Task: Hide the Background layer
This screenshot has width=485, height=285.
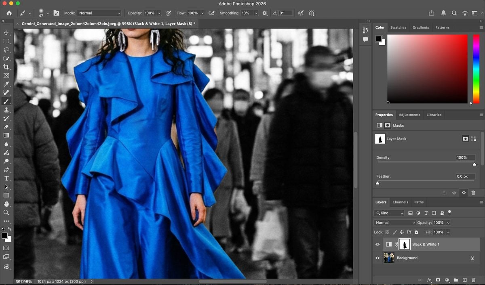Action: 377,258
